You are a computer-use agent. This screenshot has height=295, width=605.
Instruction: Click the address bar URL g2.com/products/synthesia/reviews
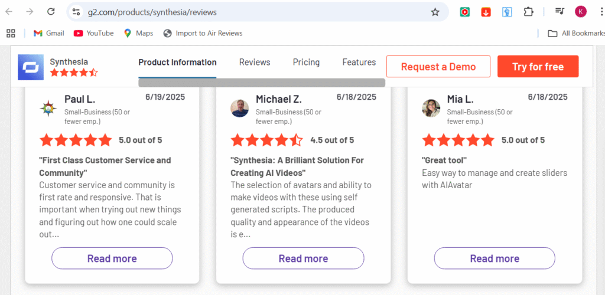152,12
